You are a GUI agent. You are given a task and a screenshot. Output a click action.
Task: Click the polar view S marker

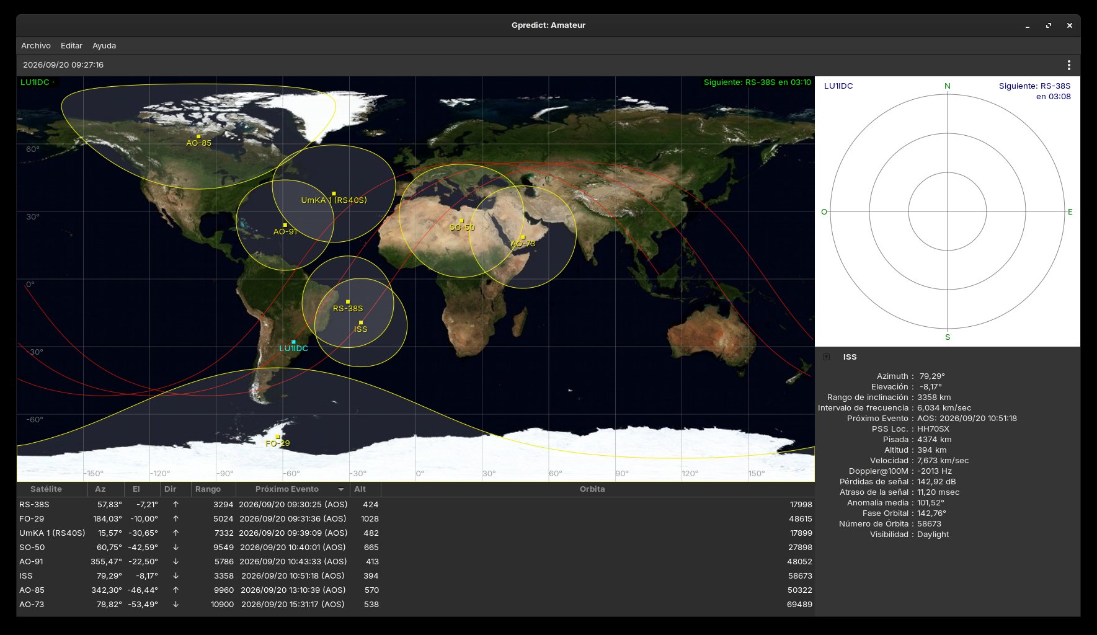tap(948, 337)
